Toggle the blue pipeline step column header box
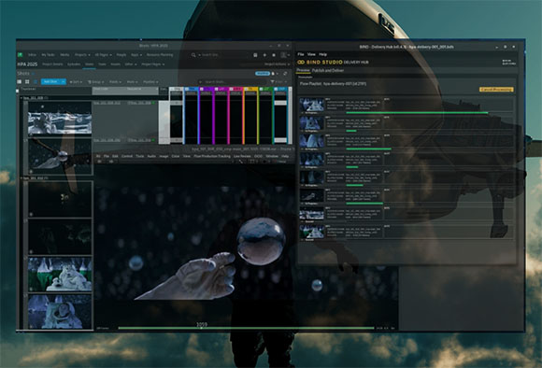Screen dimensions: 542x368 (187, 89)
